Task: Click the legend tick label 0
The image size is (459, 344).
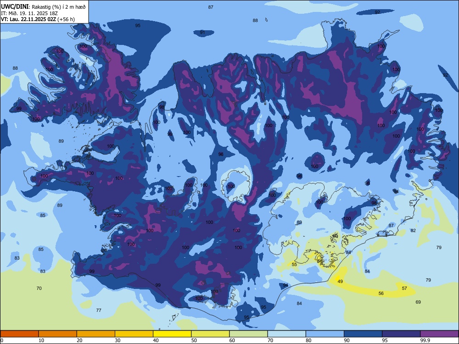Action: (2, 340)
